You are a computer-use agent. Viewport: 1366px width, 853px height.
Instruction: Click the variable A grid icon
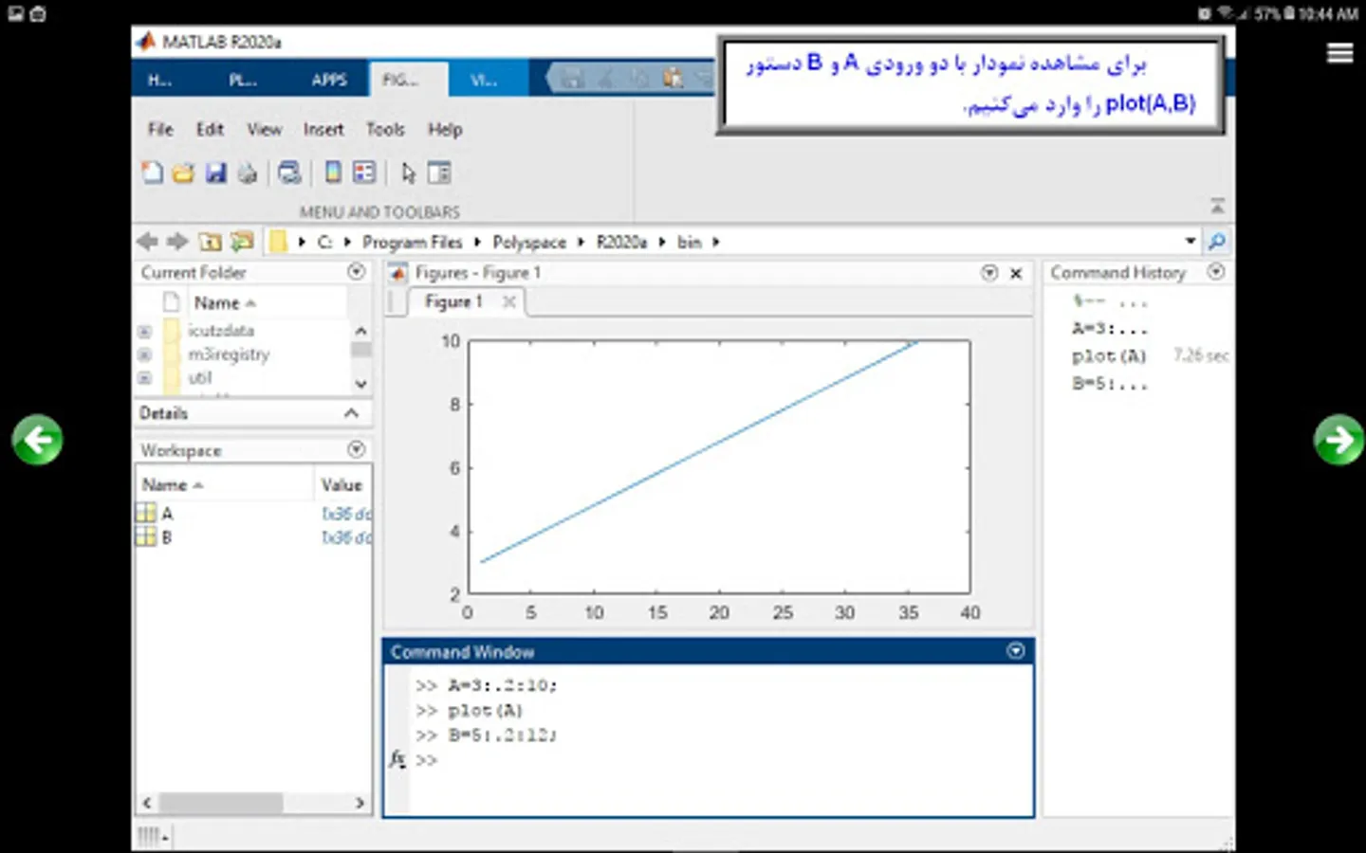point(146,513)
